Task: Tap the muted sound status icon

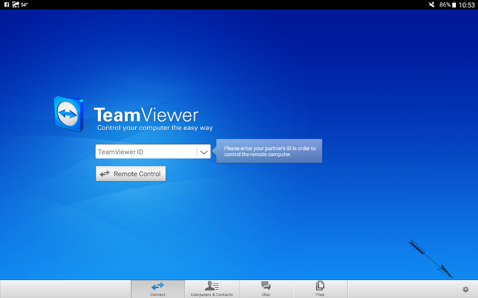Action: [x=431, y=5]
